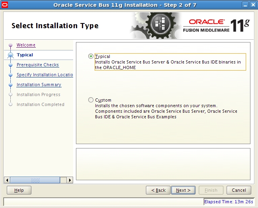This screenshot has width=258, height=208.
Task: Click the status bar message field
Action: pyautogui.click(x=103, y=202)
